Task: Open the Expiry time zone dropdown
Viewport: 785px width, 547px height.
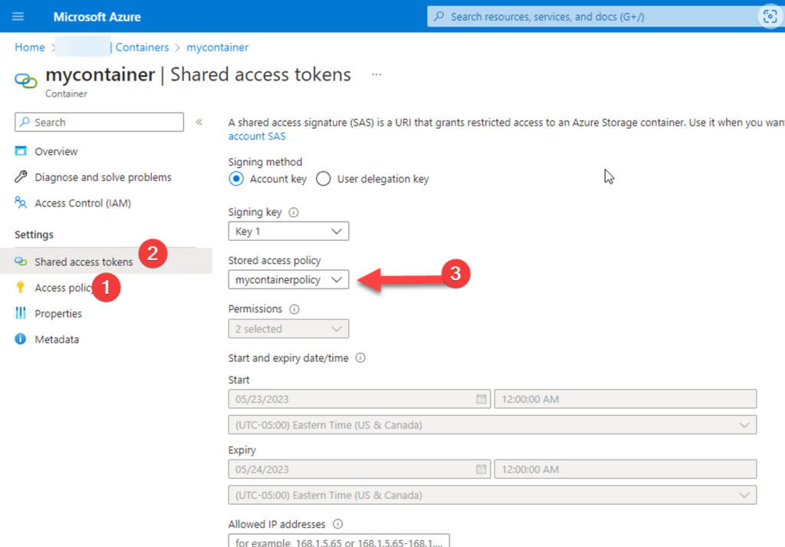Action: (492, 495)
